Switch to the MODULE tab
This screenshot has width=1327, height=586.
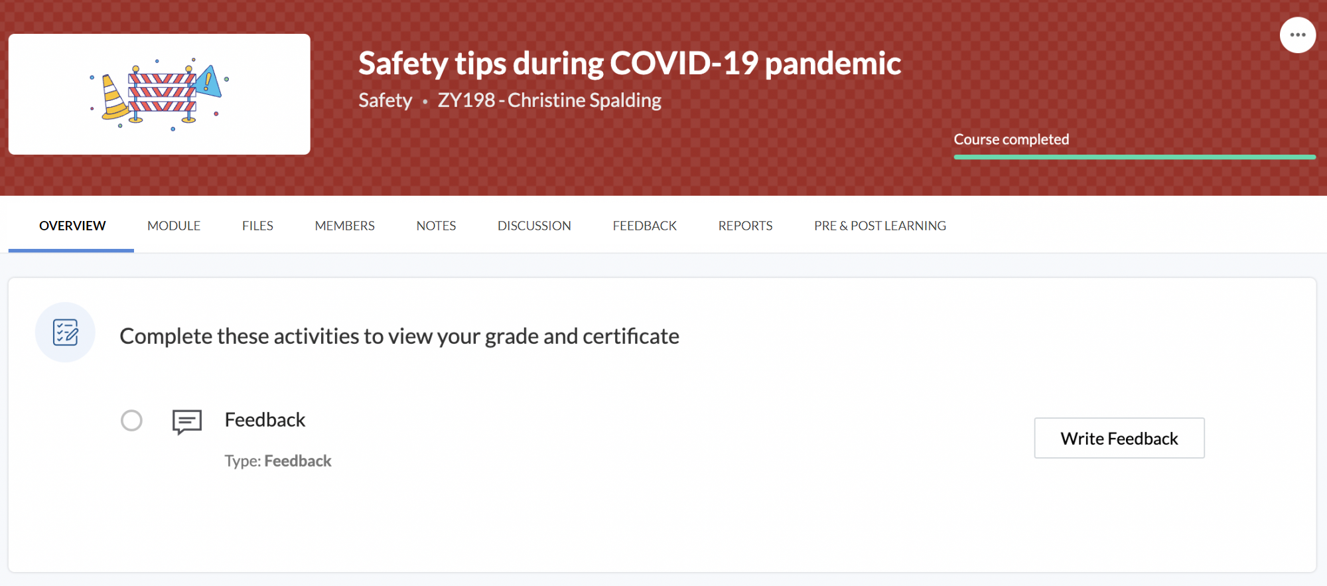click(x=174, y=226)
